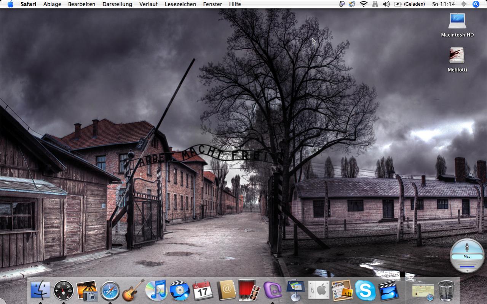Click the speech recognition microphone widget

(x=467, y=255)
